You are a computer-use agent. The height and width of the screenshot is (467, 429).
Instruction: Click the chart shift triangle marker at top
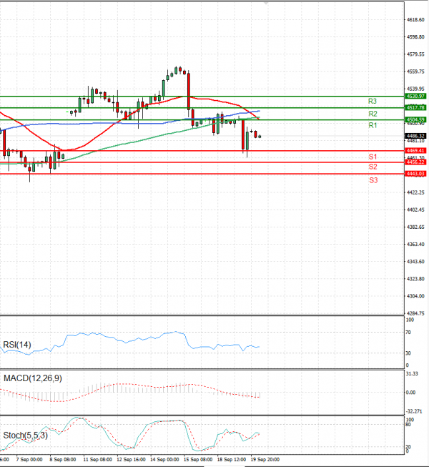(x=267, y=4)
